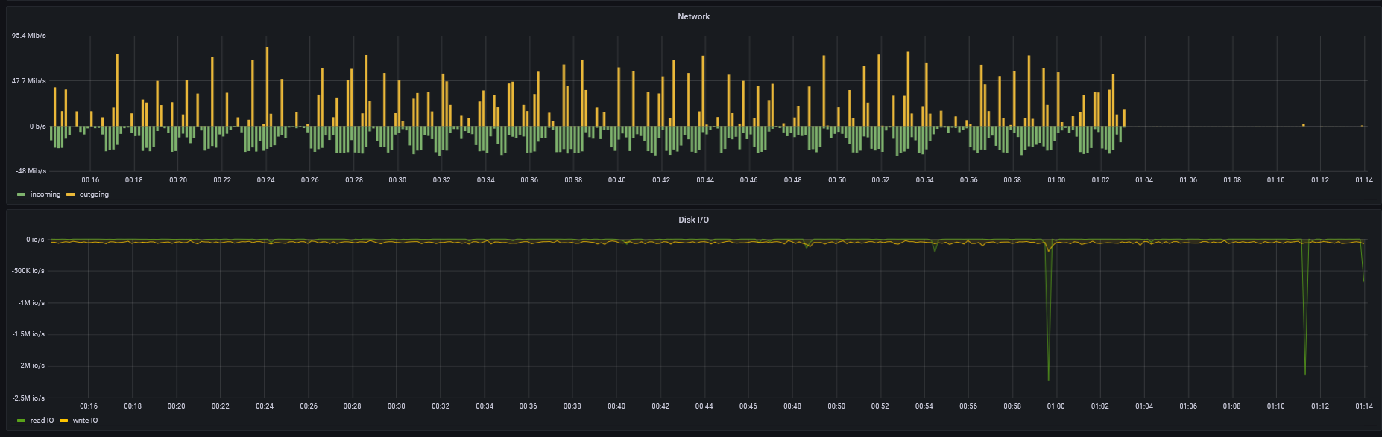Click the -500K io/s axis label
1382x437 pixels.
[28, 271]
